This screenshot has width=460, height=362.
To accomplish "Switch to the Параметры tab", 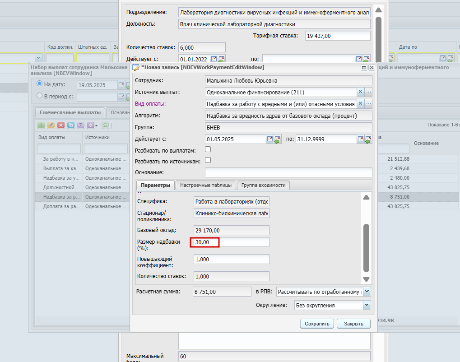I will pos(155,185).
